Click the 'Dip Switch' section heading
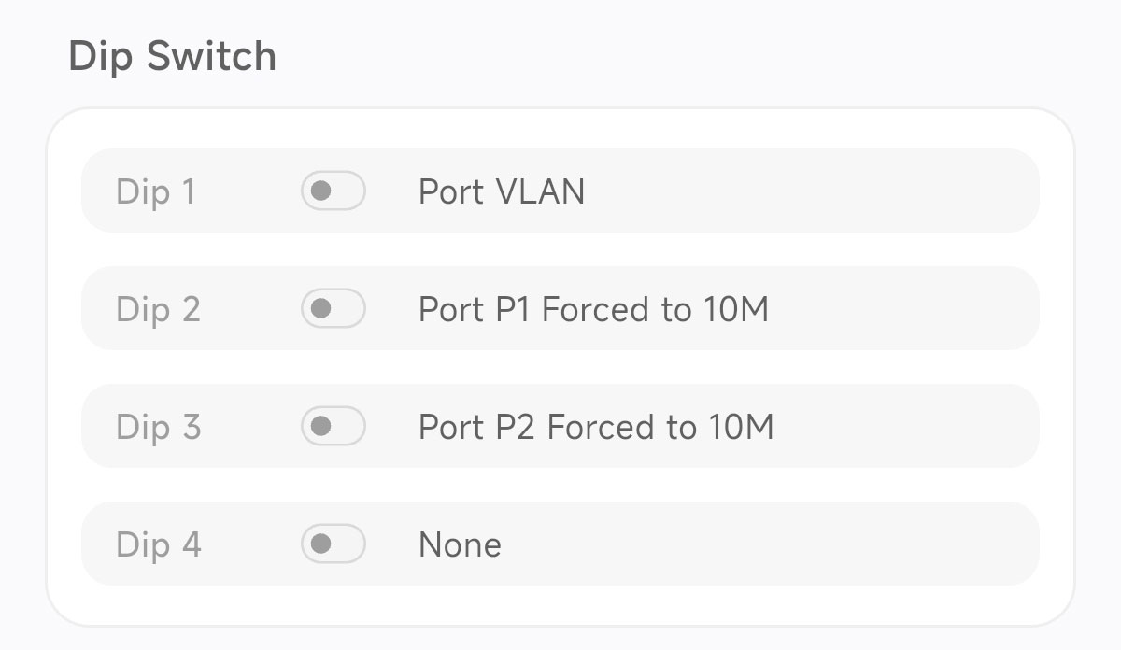 click(x=173, y=56)
